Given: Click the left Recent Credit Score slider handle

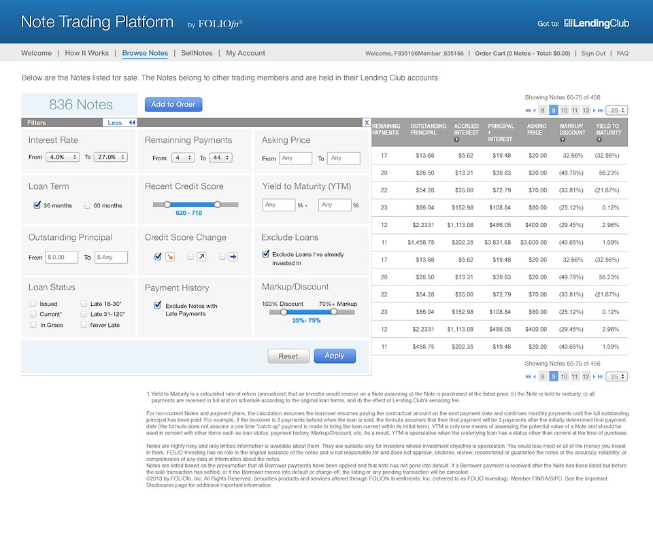Looking at the screenshot, I should tap(167, 204).
